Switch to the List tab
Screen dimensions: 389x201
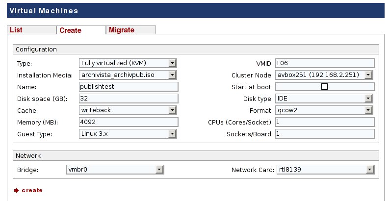(x=16, y=30)
